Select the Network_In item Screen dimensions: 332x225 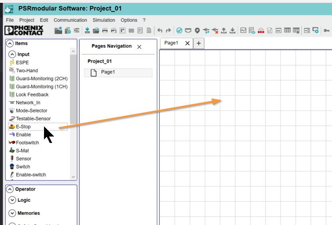[24, 103]
